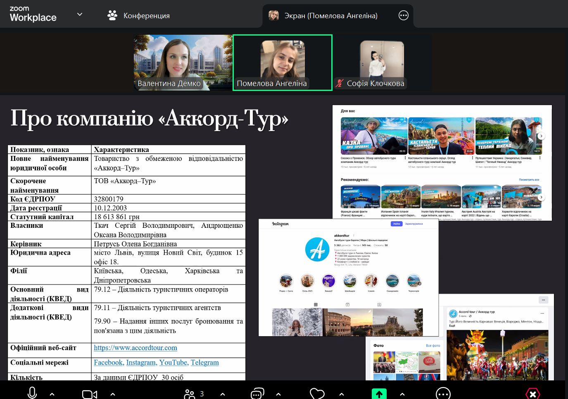Select the ЄДРПОУ code 32800179
Viewport: 568px width, 399px height.
[x=109, y=199]
